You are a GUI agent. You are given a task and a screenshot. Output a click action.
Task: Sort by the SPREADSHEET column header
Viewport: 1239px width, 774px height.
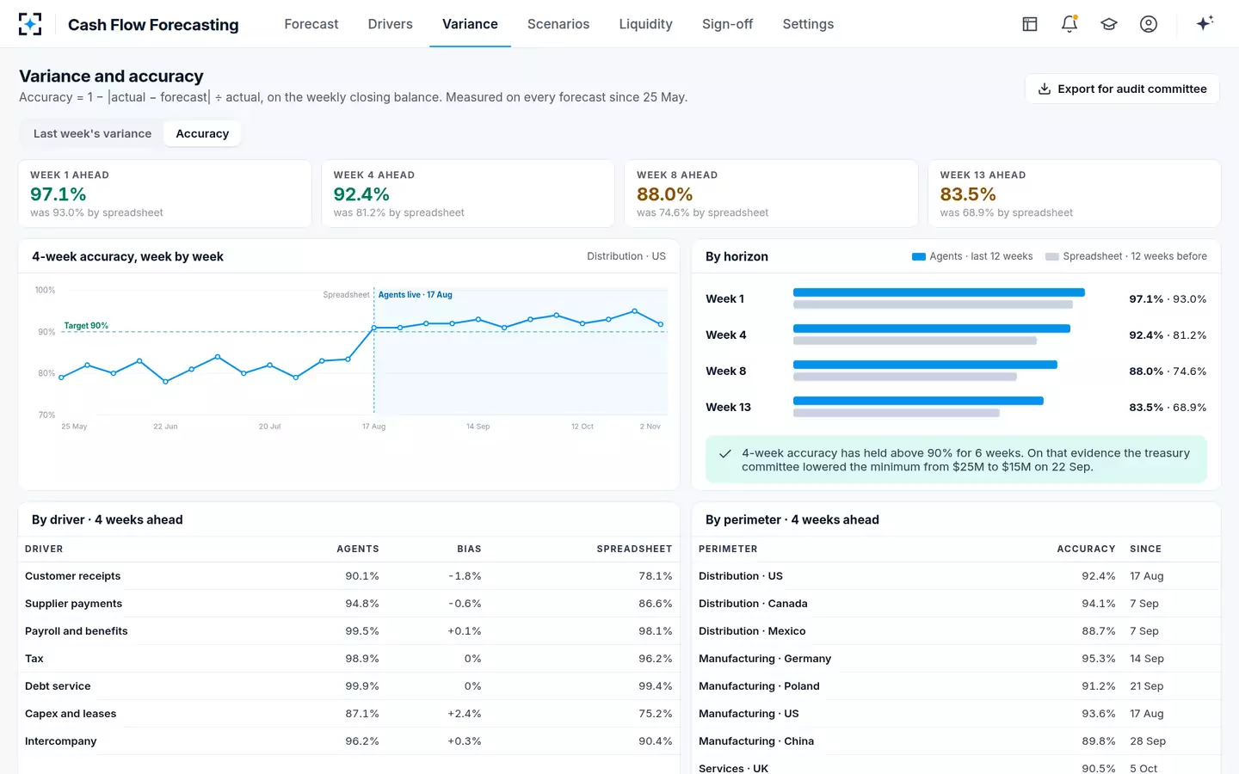tap(634, 549)
